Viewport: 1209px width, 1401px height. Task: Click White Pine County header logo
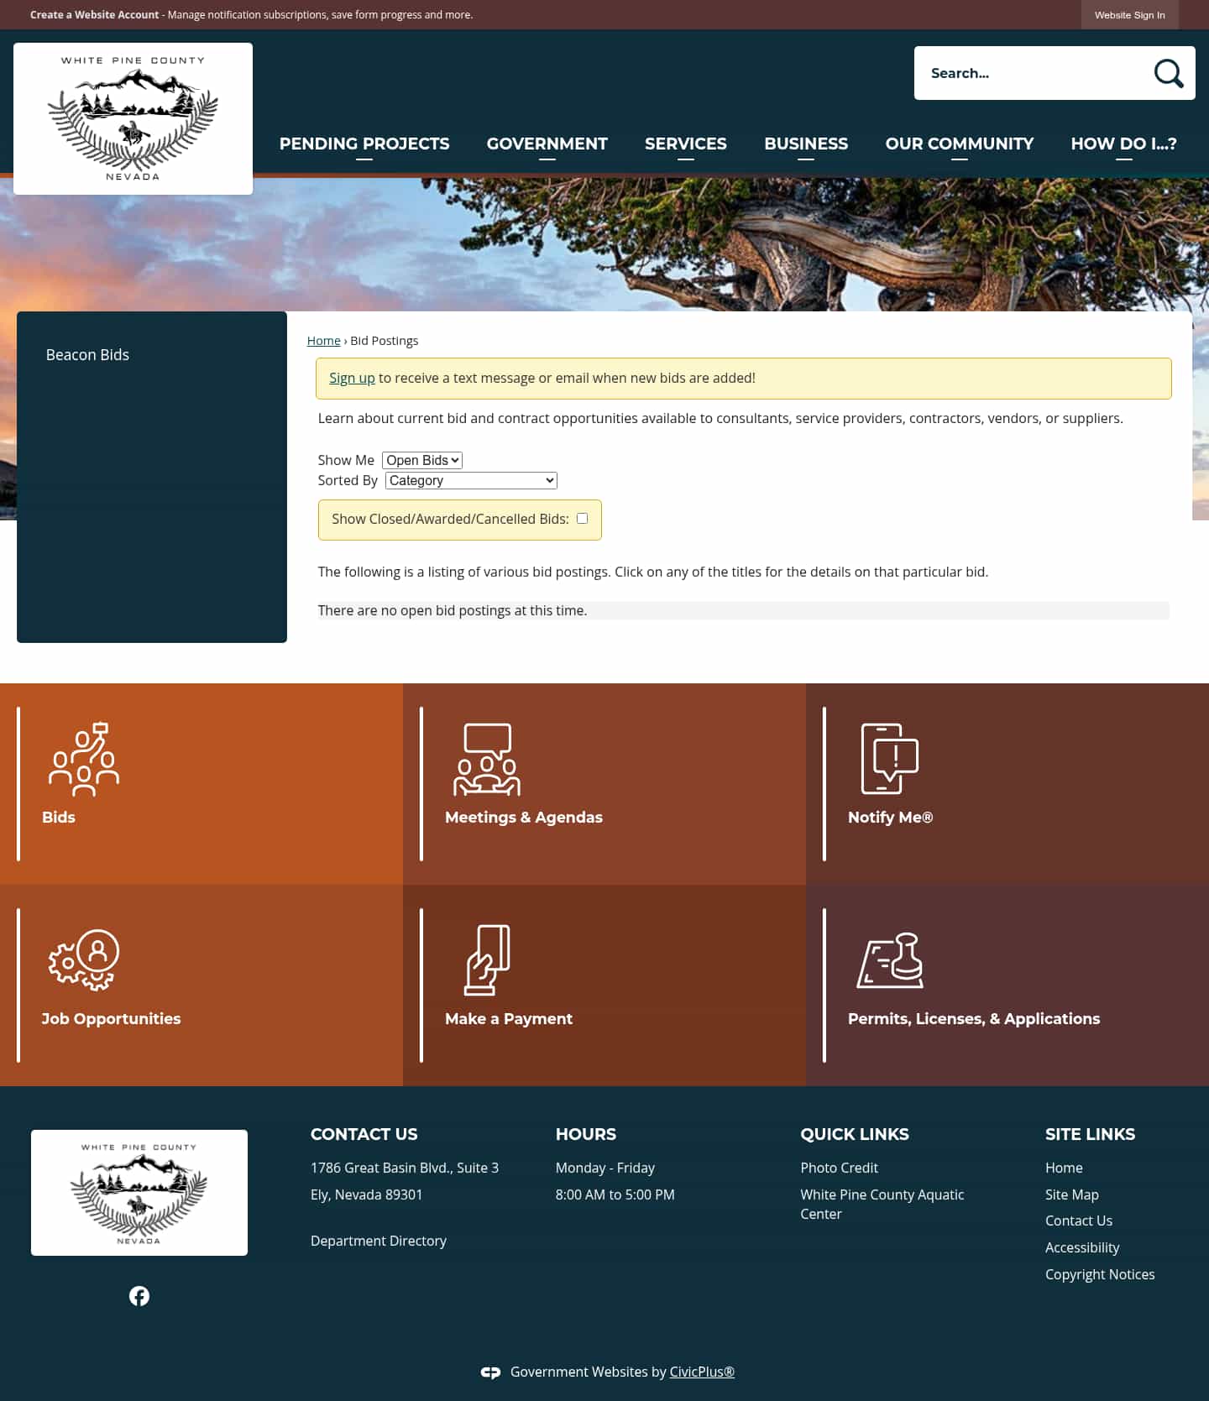[133, 118]
